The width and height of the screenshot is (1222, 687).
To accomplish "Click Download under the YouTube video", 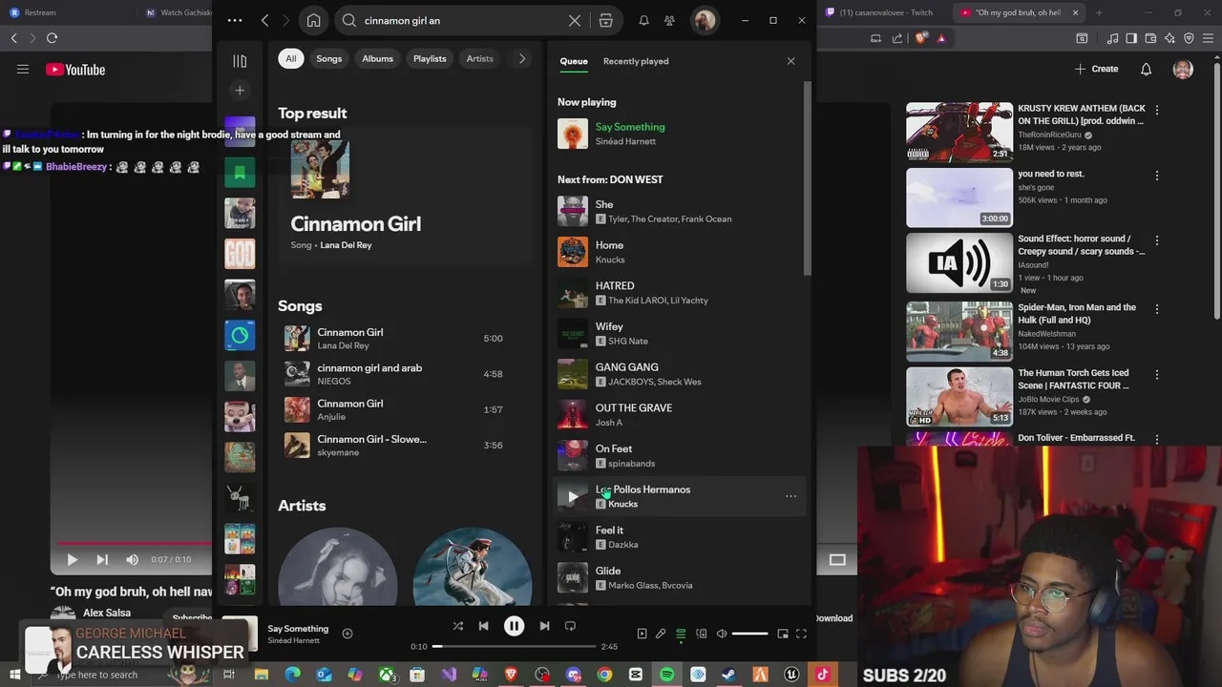I will (x=833, y=618).
